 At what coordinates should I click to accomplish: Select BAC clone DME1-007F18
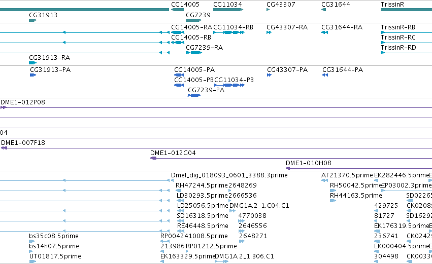(23, 143)
